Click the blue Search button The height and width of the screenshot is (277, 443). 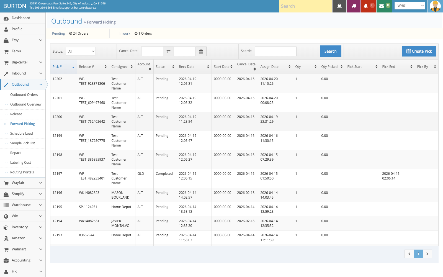pos(331,51)
